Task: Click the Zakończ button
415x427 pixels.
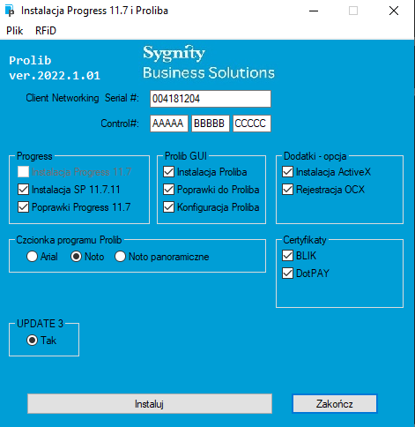Action: pos(335,404)
